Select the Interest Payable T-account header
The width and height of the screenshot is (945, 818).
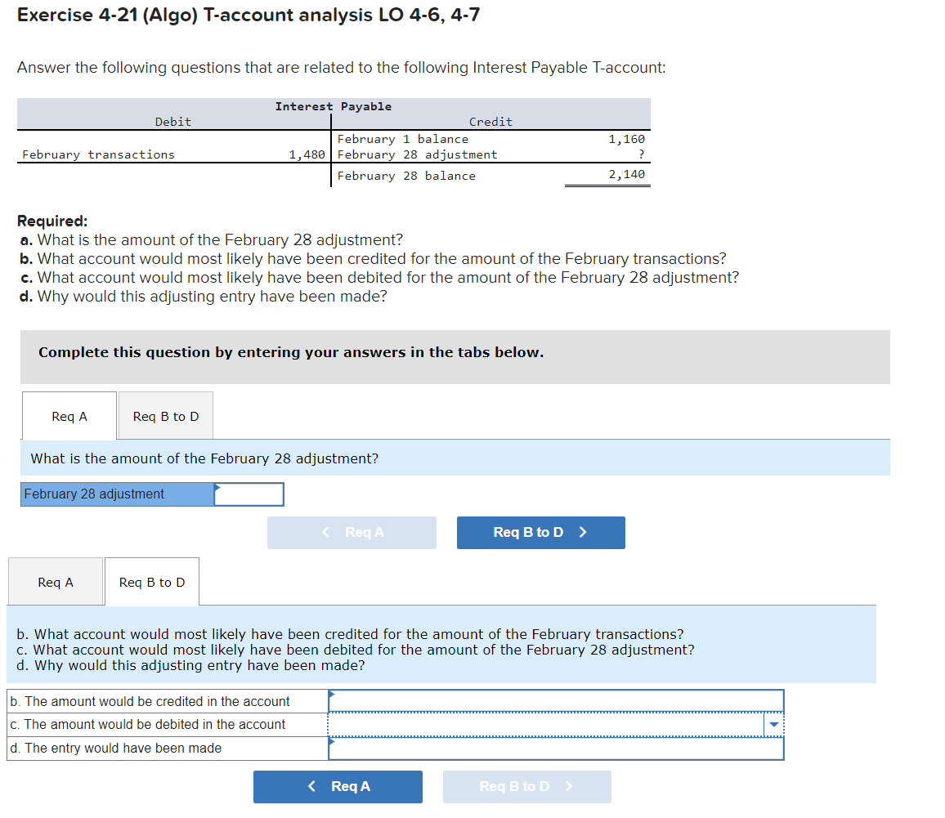tap(331, 106)
